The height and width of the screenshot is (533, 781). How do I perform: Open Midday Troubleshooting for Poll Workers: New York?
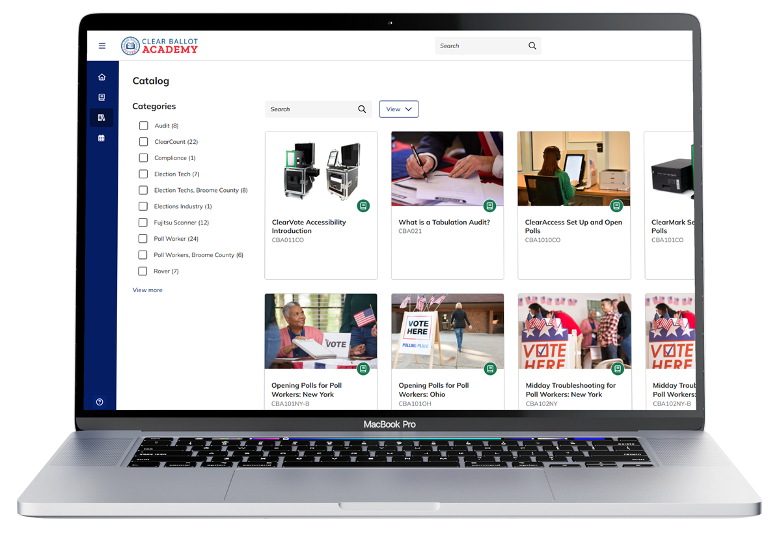tap(571, 390)
